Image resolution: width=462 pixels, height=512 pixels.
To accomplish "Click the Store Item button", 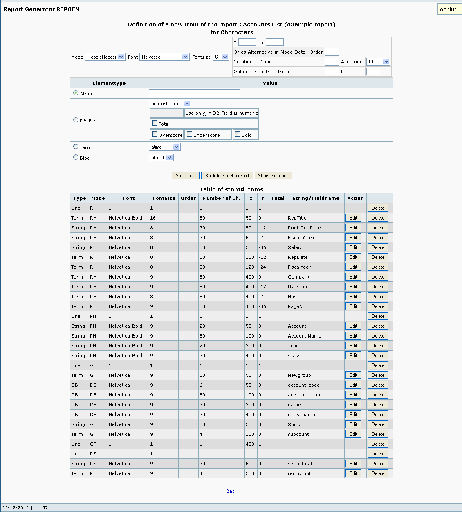I will point(186,176).
